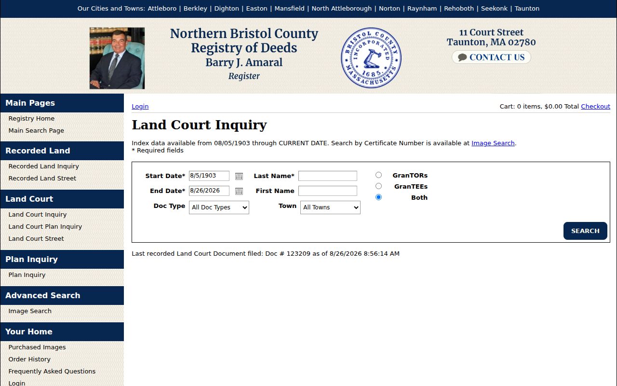Click the Start Date input field
This screenshot has width=617, height=386.
(209, 176)
